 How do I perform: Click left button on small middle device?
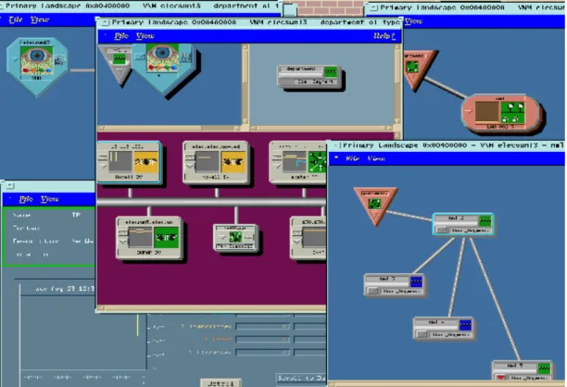(222, 237)
